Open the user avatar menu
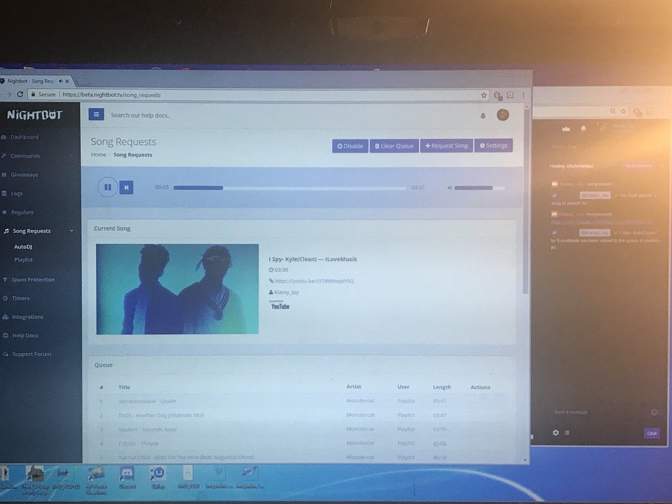 pyautogui.click(x=503, y=115)
